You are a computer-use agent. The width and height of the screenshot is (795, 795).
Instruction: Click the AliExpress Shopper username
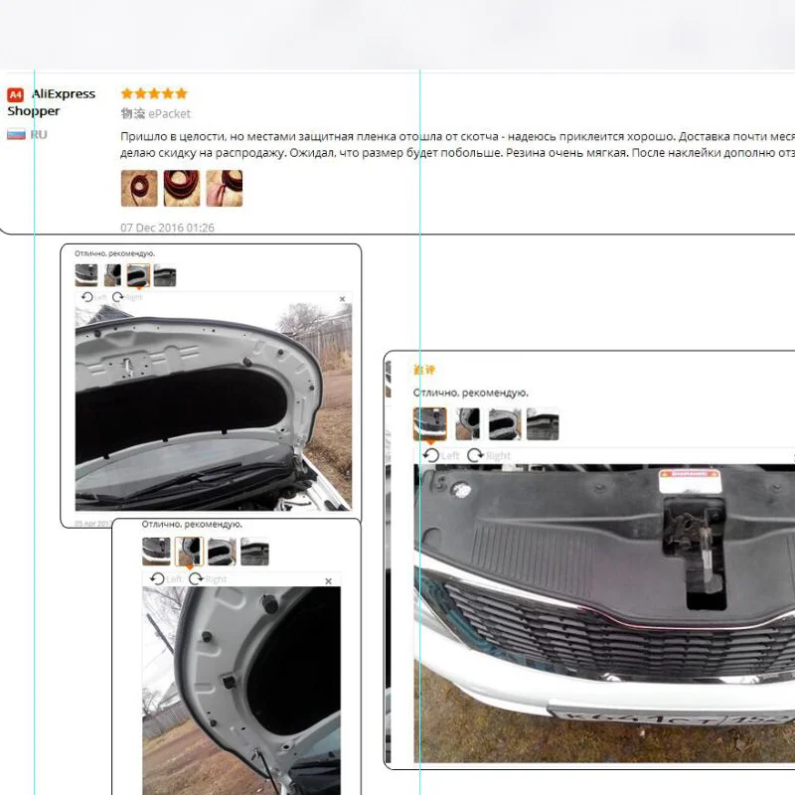point(52,102)
